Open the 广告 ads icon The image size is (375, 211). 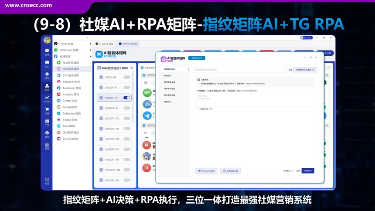(47, 123)
